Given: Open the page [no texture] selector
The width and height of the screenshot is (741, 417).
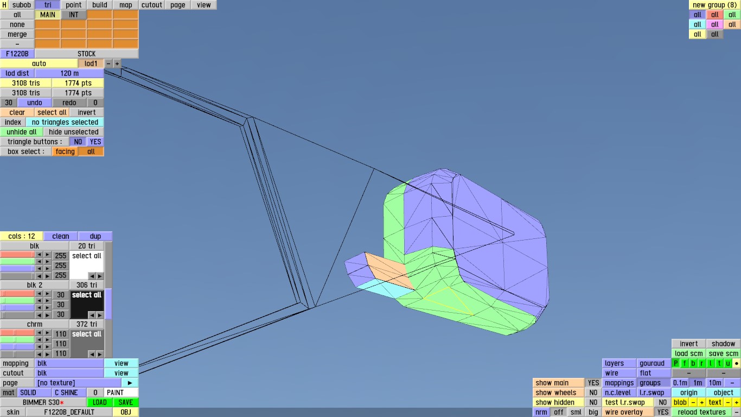Looking at the screenshot, I should click(78, 383).
